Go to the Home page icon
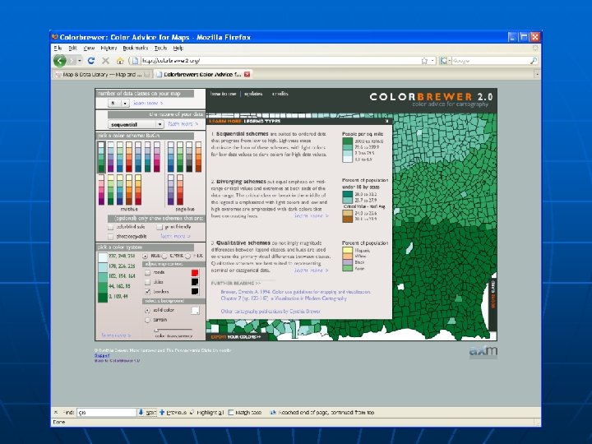Viewport: 592px width, 444px height. point(120,60)
